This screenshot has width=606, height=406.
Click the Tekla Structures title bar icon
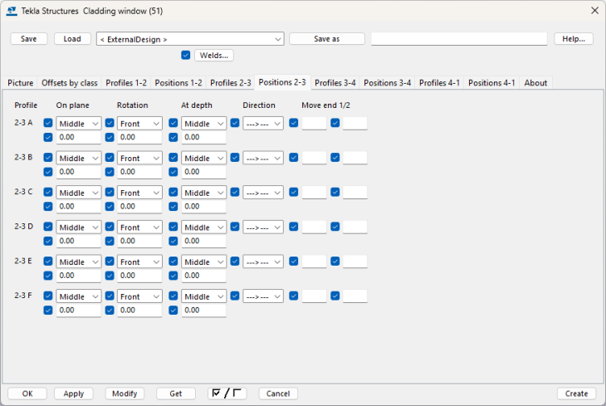[x=12, y=10]
